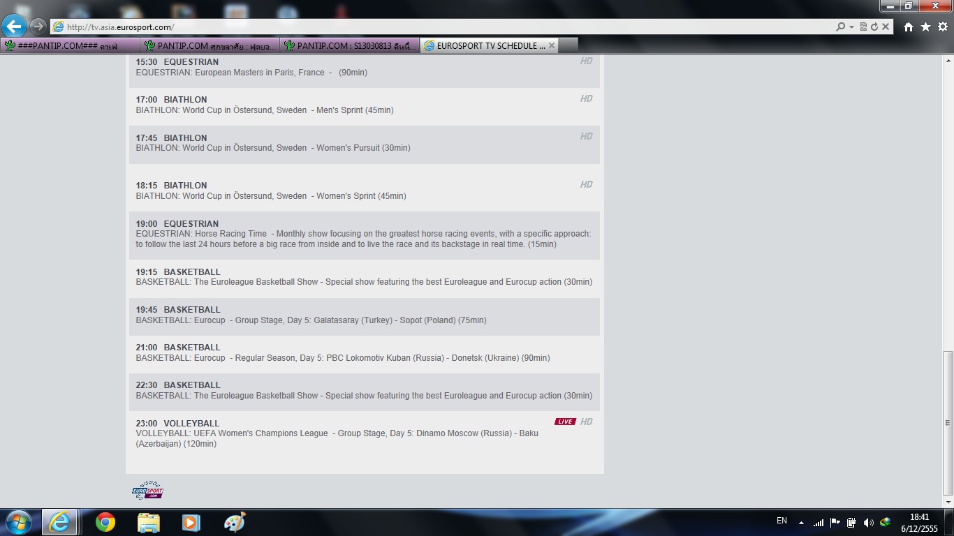This screenshot has width=954, height=536.
Task: Click European Masters in Paris description
Action: click(x=251, y=73)
